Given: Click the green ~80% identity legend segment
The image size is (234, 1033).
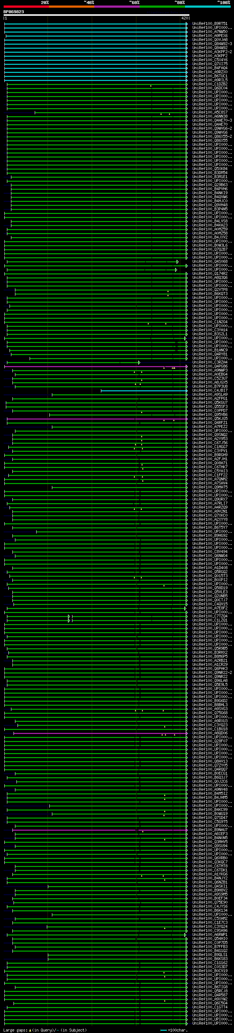Looking at the screenshot, I should pyautogui.click(x=162, y=7).
